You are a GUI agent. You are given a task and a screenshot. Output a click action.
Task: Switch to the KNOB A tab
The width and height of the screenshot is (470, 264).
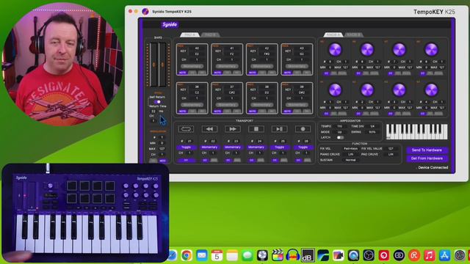pyautogui.click(x=333, y=34)
